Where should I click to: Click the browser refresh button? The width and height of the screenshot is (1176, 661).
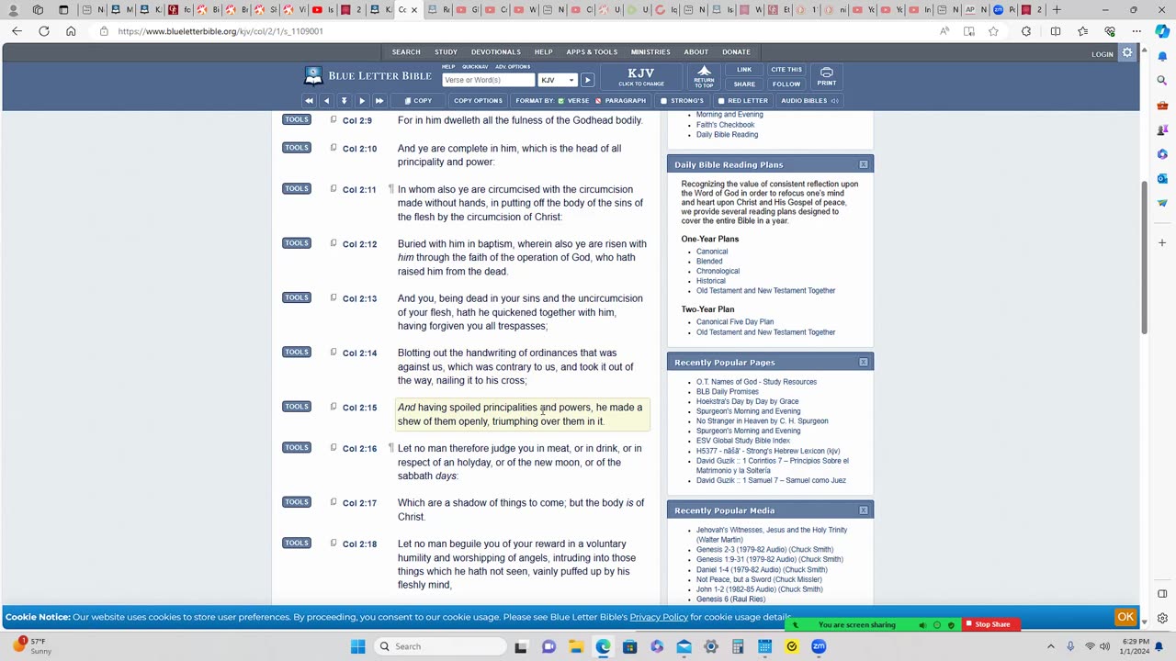[44, 31]
